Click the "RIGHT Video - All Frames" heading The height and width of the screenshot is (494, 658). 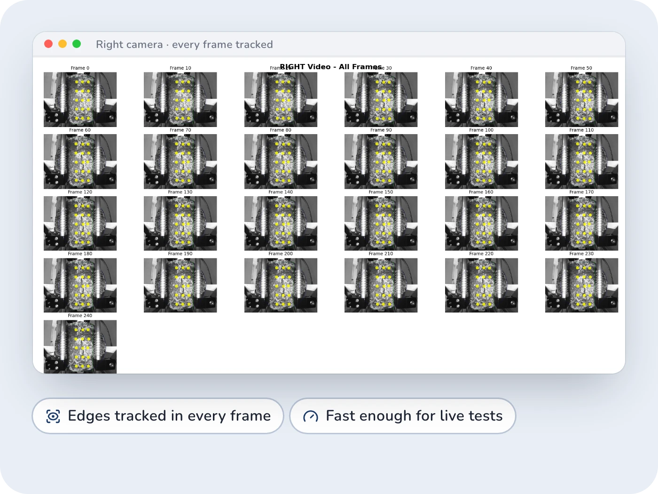click(331, 67)
